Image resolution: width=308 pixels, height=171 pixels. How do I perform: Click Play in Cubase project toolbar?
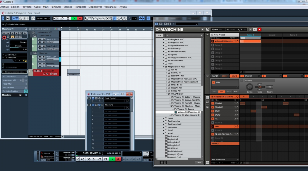coord(74,18)
